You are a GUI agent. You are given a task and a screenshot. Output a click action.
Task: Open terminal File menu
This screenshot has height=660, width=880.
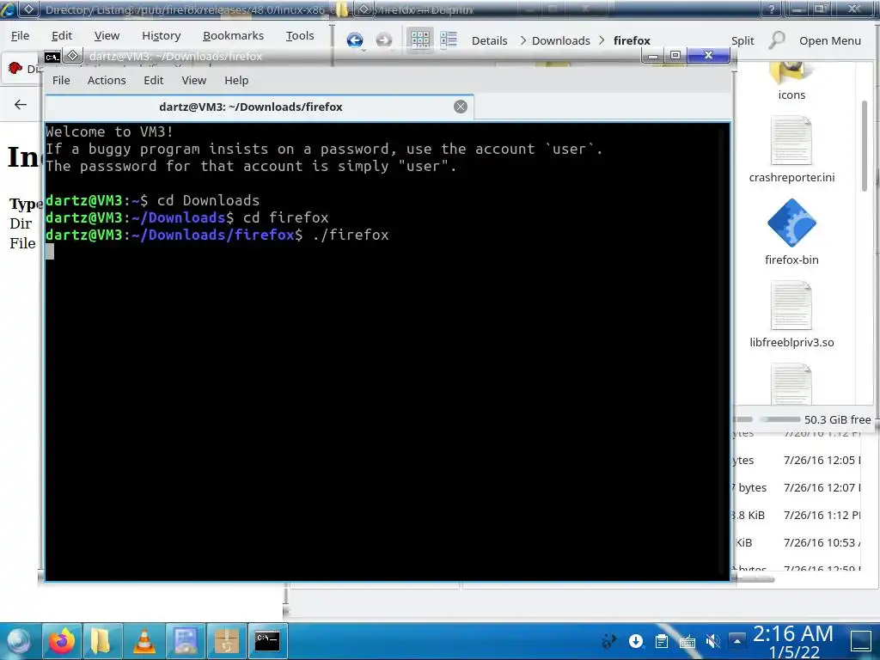pos(61,80)
